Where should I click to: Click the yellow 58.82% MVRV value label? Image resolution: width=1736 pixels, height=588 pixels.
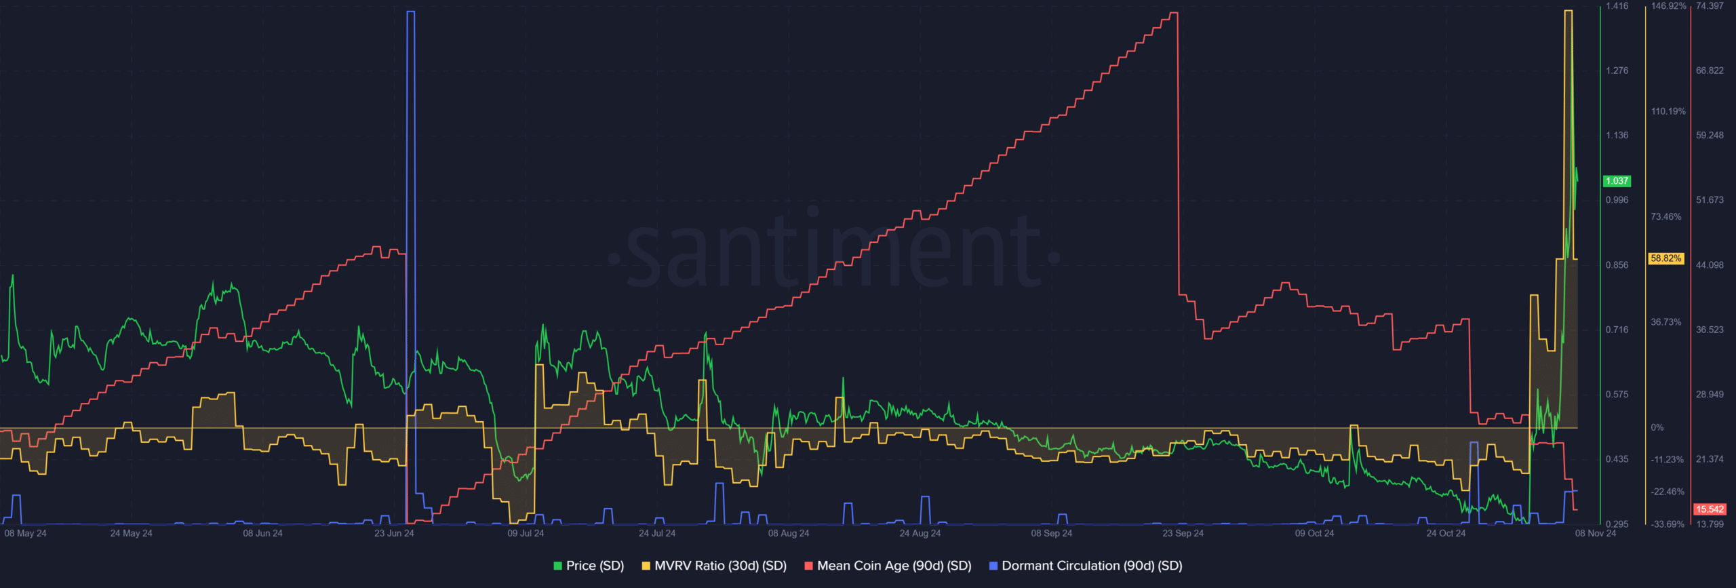(x=1666, y=258)
